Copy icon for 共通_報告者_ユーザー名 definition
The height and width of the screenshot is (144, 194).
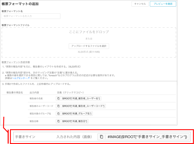click(59, 98)
